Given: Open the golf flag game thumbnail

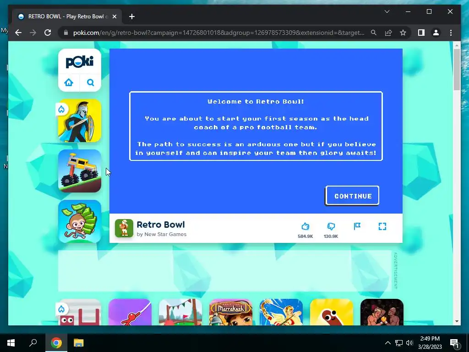Looking at the screenshot, I should coord(180,312).
